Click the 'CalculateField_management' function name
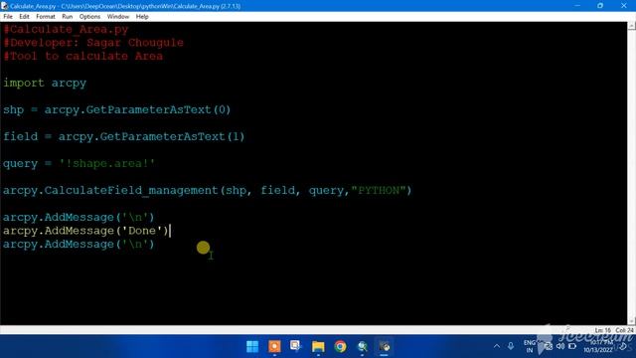The height and width of the screenshot is (358, 636). coord(131,190)
